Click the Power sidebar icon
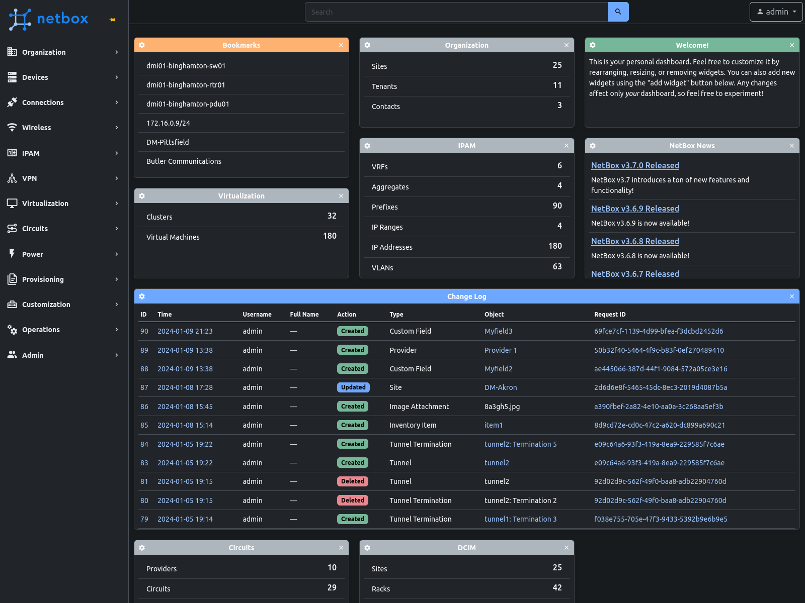Viewport: 805px width, 603px height. (12, 254)
